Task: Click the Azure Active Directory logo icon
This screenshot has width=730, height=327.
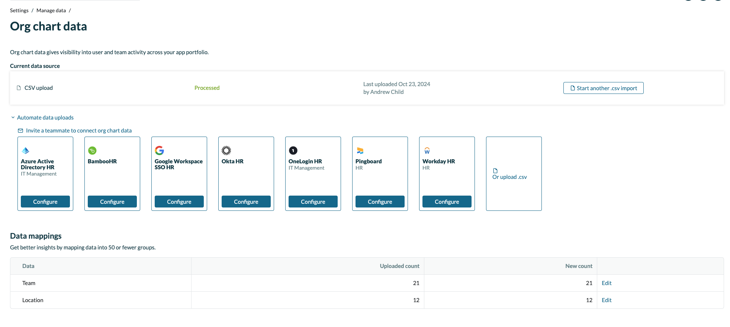Action: [25, 151]
